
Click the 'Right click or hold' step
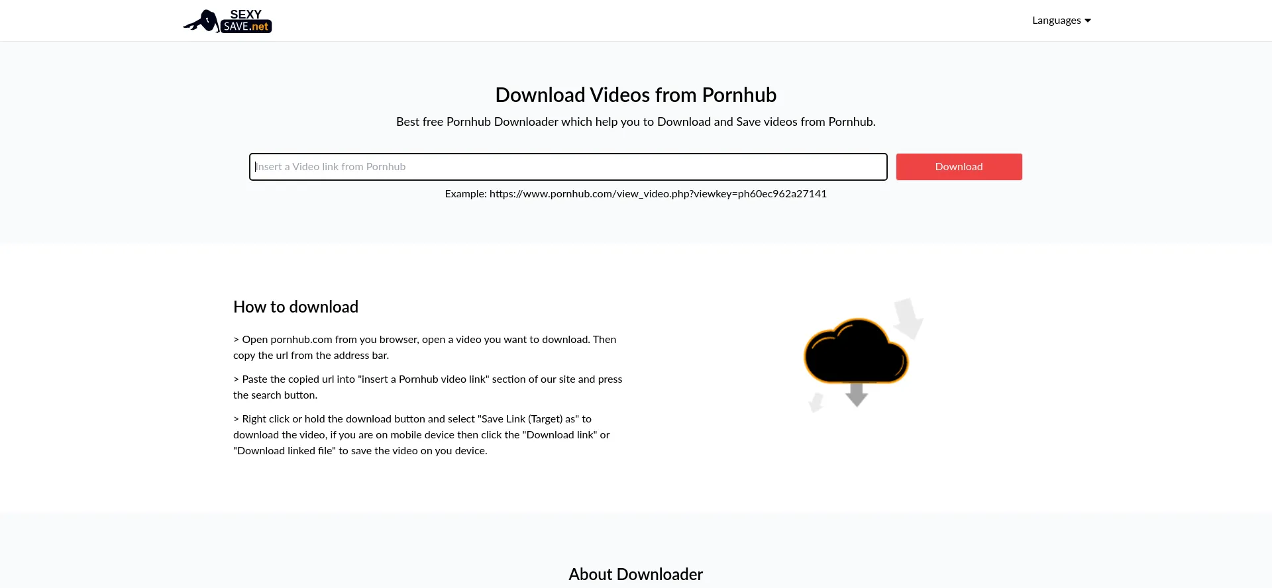point(421,435)
